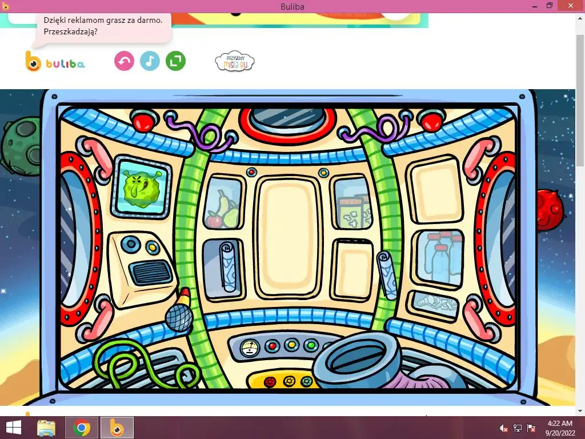Click the empty small compartment below the jars
Viewport: 585px width, 439px height.
click(352, 269)
